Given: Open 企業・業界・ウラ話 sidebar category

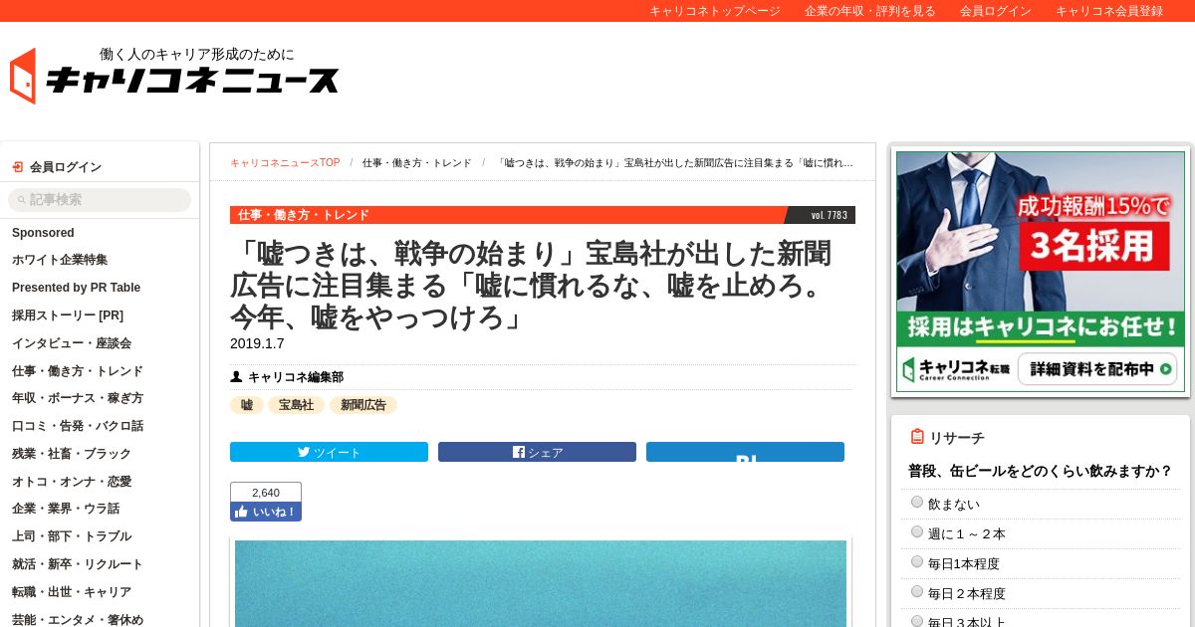Looking at the screenshot, I should click(66, 509).
